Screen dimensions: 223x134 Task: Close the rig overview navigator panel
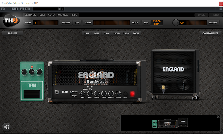pyautogui.click(x=218, y=117)
